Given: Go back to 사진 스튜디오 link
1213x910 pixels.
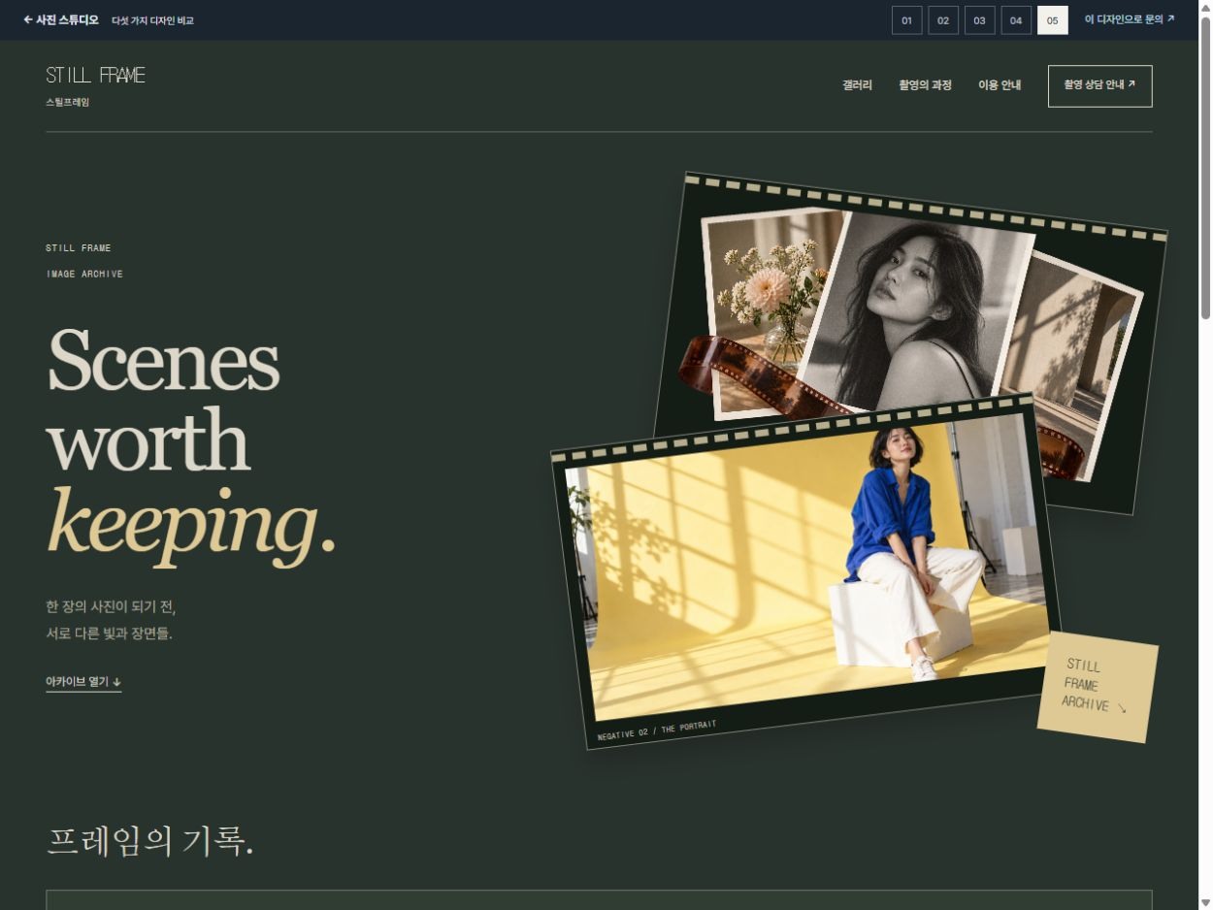Looking at the screenshot, I should coord(61,19).
